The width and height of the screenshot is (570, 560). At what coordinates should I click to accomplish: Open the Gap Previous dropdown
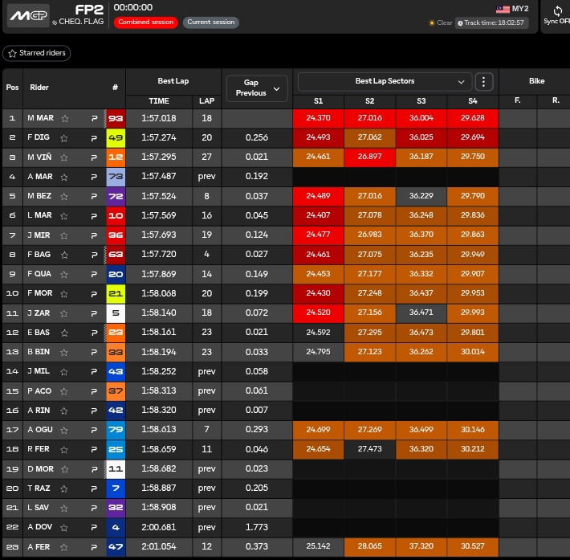click(256, 88)
